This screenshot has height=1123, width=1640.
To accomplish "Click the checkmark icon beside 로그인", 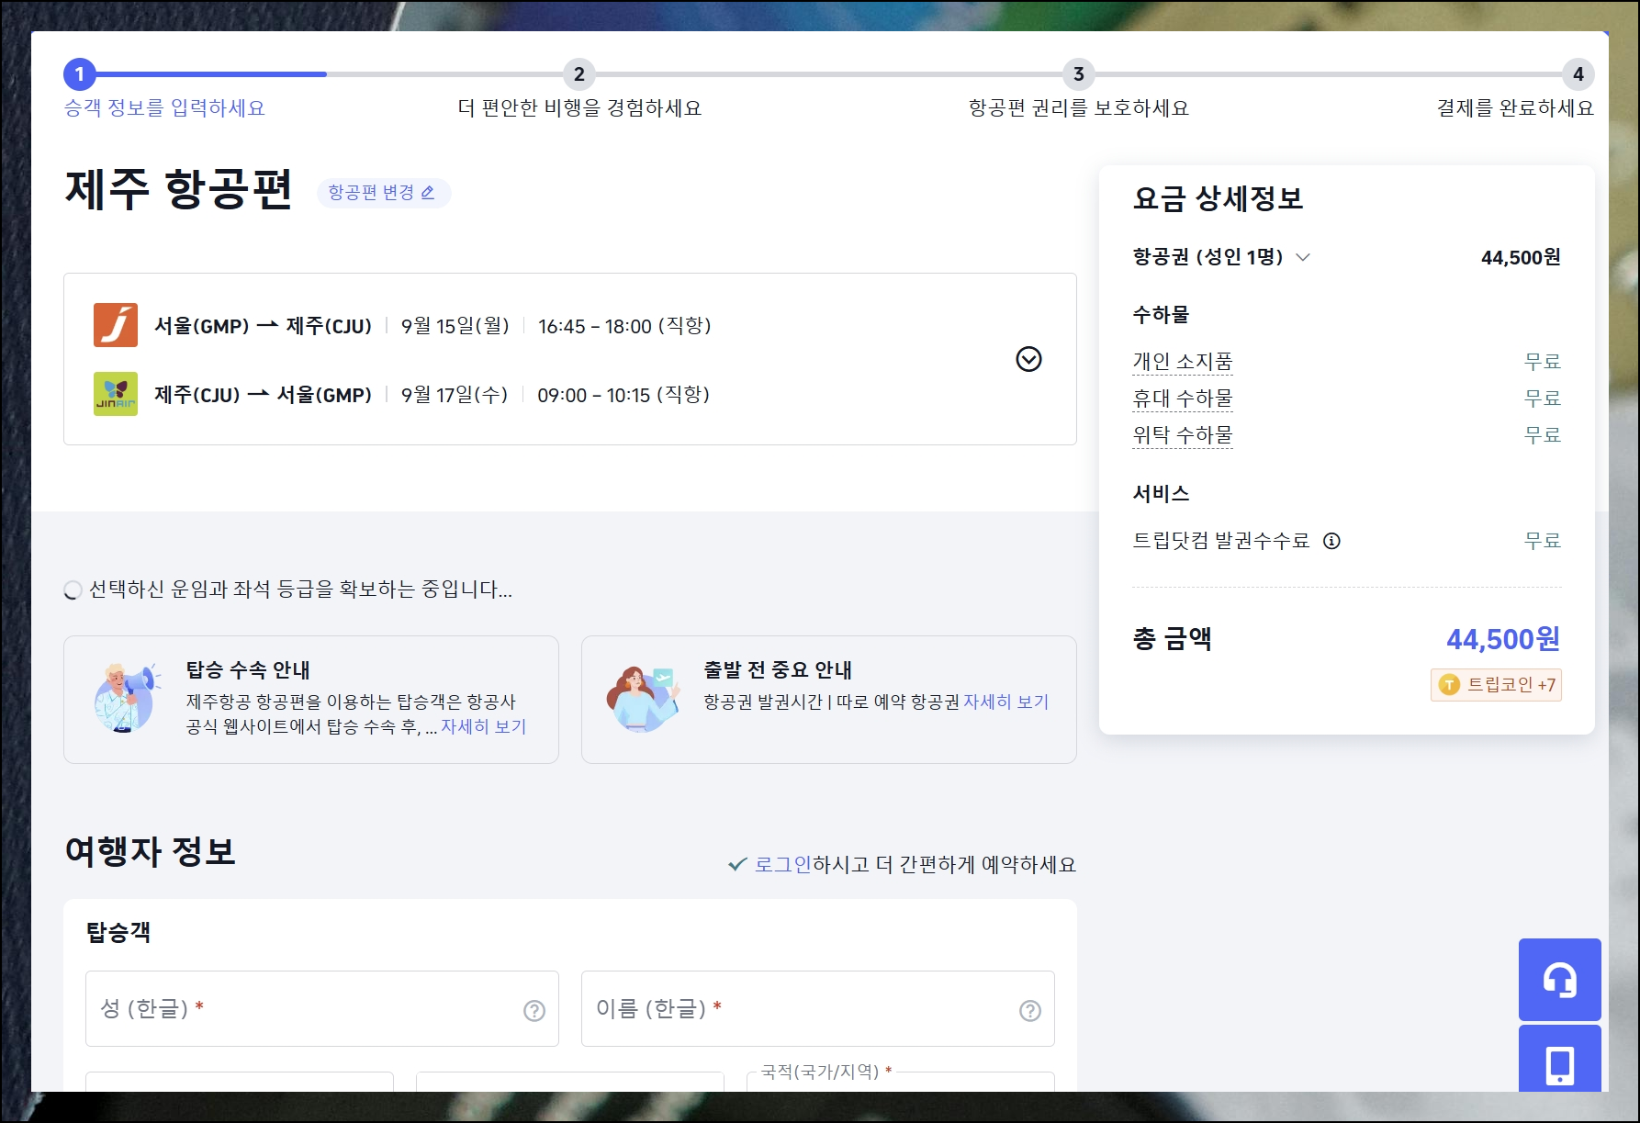I will (737, 864).
